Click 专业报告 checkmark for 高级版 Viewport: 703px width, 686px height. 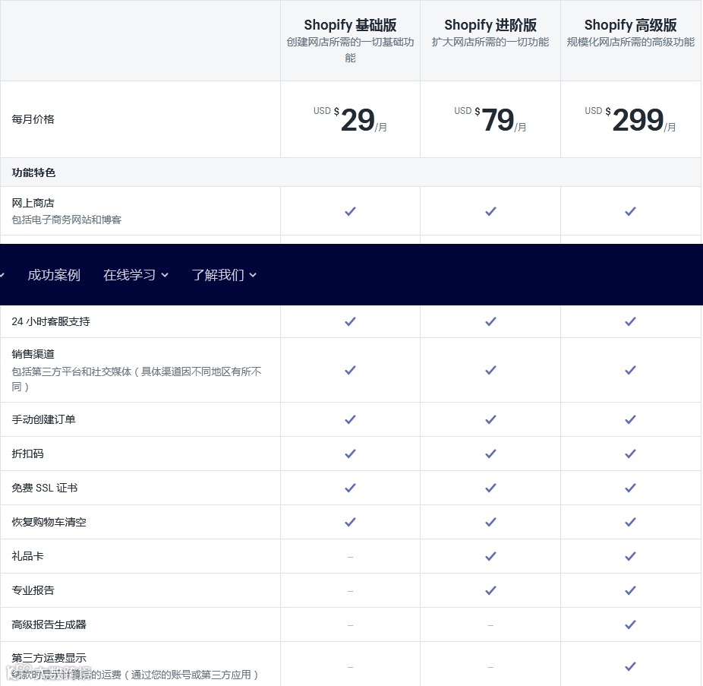tap(630, 590)
